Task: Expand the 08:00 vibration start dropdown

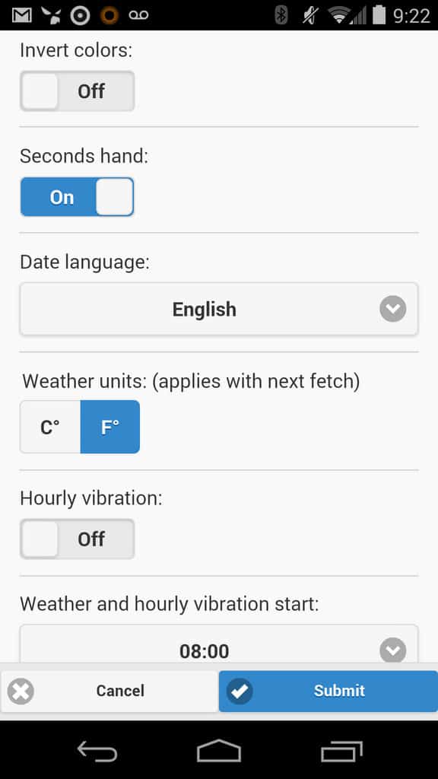Action: point(219,644)
